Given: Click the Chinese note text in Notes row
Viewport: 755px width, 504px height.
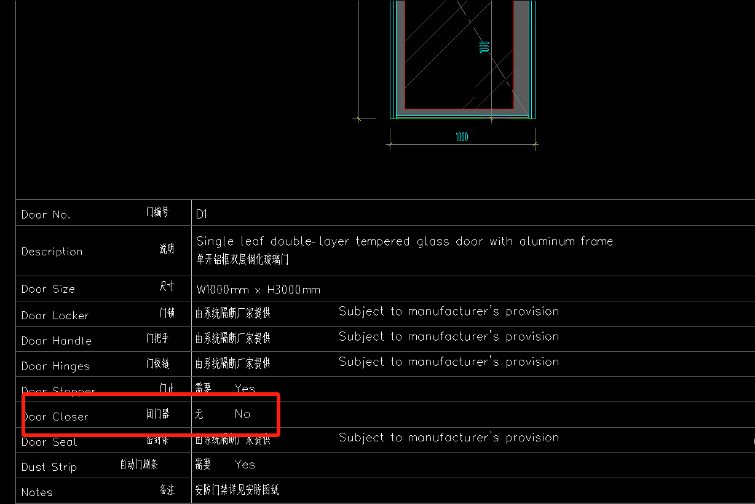Looking at the screenshot, I should (x=237, y=490).
